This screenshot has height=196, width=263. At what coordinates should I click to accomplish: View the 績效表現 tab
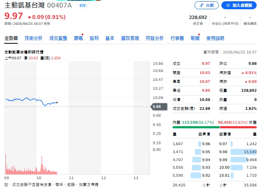pyautogui.click(x=130, y=38)
